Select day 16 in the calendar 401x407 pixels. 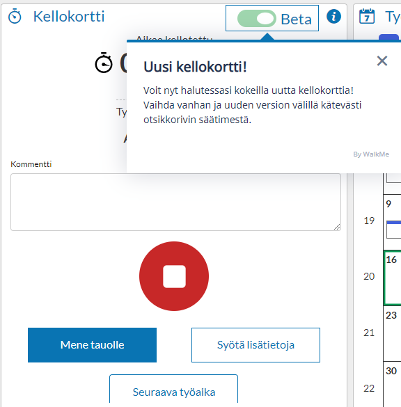[393, 278]
